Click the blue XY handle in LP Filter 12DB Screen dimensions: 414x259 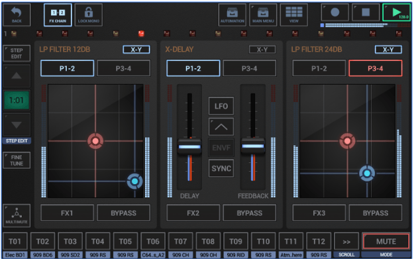pos(134,181)
